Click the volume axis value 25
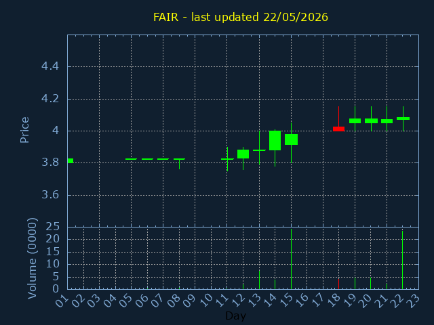The width and height of the screenshot is (434, 325). (x=53, y=227)
